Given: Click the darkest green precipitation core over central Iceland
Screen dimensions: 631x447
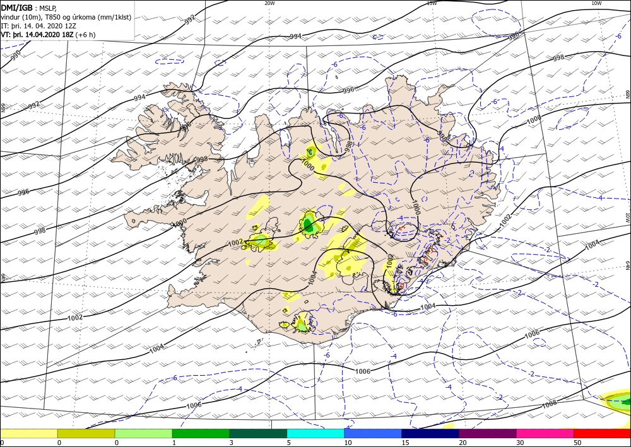Looking at the screenshot, I should [309, 225].
